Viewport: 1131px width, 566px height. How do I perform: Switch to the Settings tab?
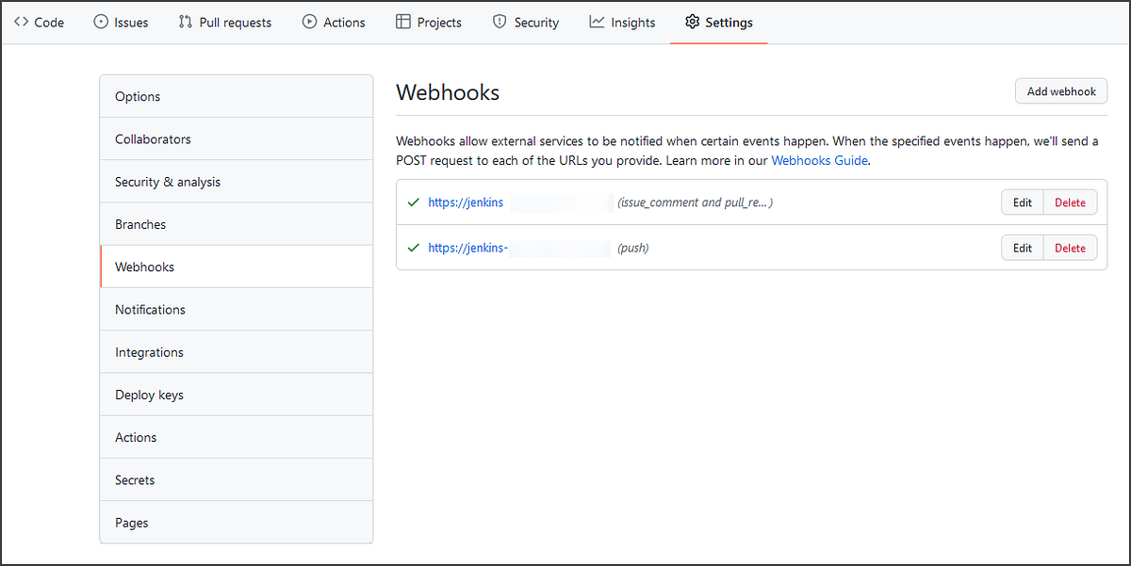pyautogui.click(x=727, y=22)
